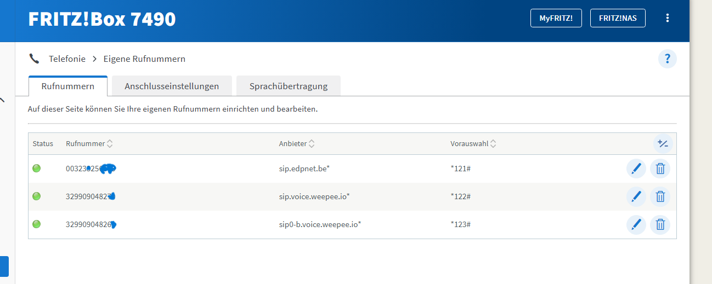
Task: Delete the sip0-b.voice.weepee.io number entry
Action: coord(660,224)
